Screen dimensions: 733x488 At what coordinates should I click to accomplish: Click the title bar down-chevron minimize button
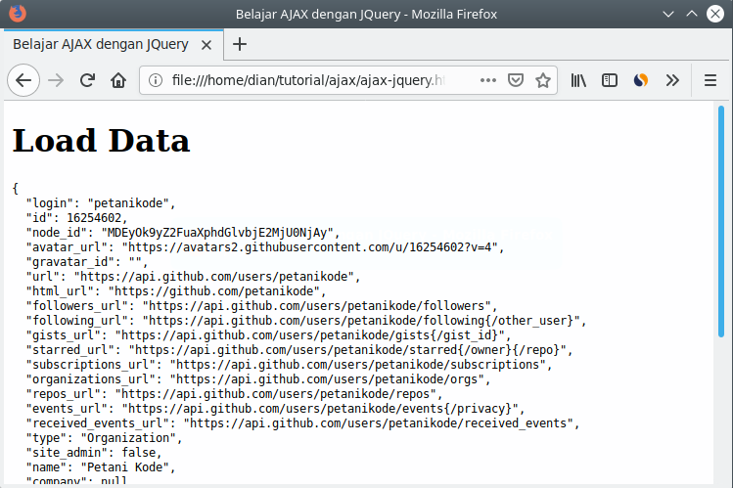pyautogui.click(x=668, y=14)
